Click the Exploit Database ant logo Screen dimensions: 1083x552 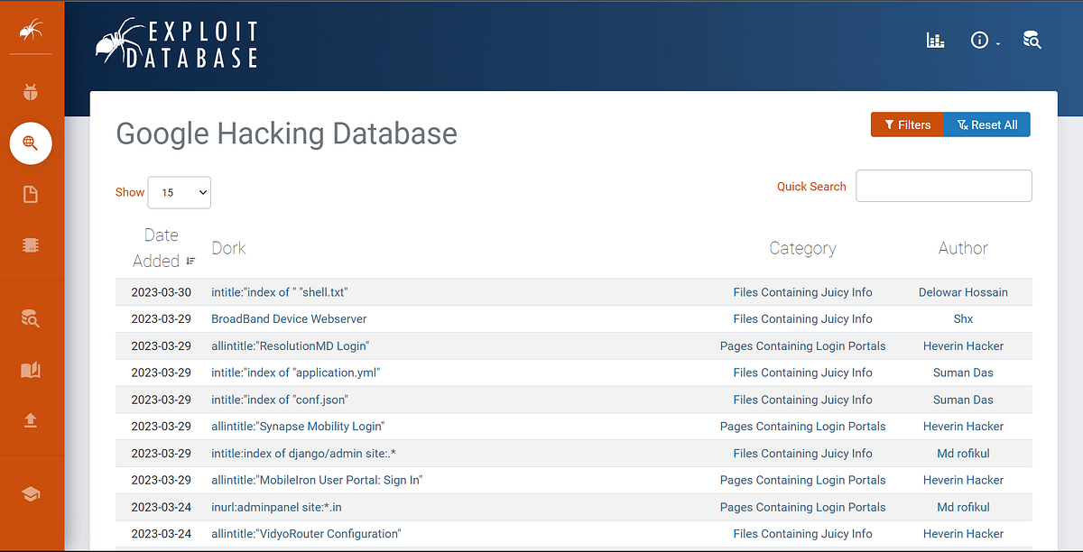[176, 41]
